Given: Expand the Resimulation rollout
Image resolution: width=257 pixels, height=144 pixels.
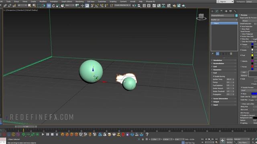Looking at the screenshot, I should pyautogui.click(x=224, y=63).
